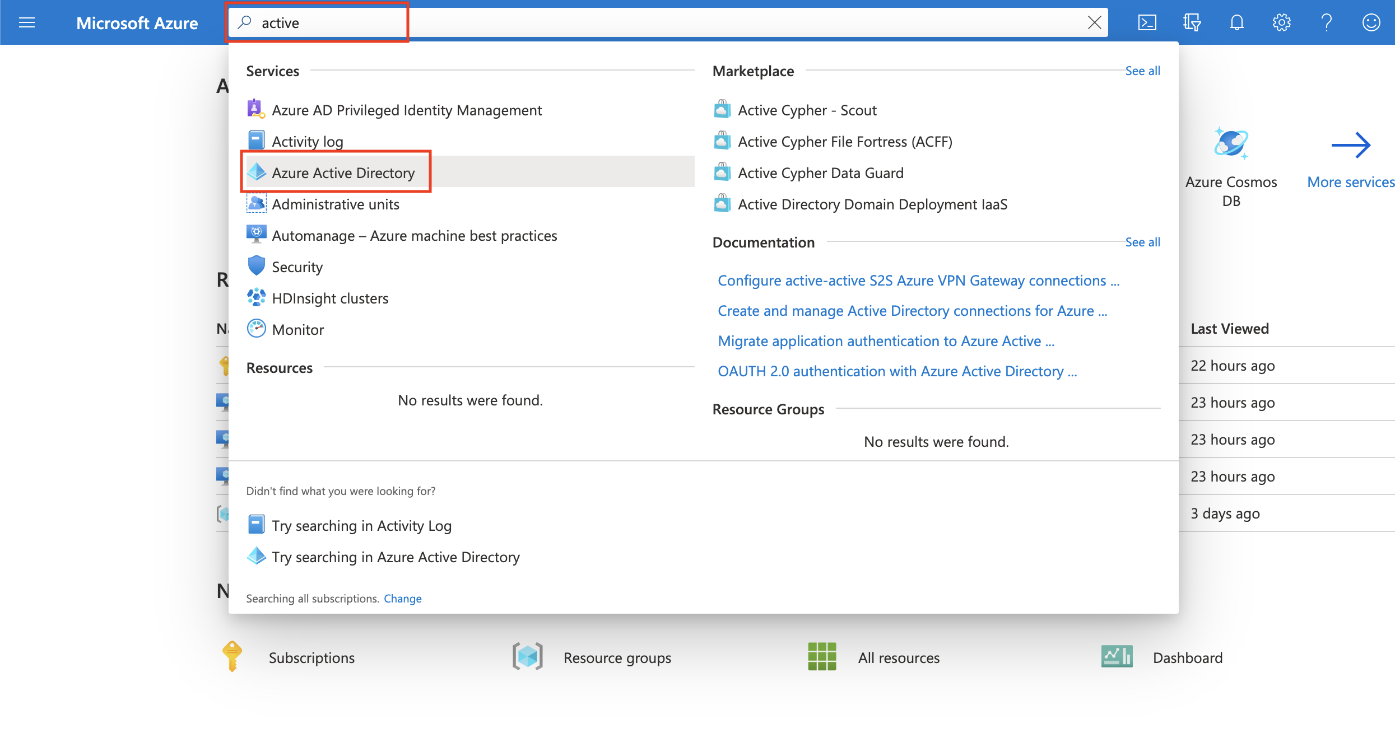Select the Azure Active Directory service result

[x=343, y=172]
